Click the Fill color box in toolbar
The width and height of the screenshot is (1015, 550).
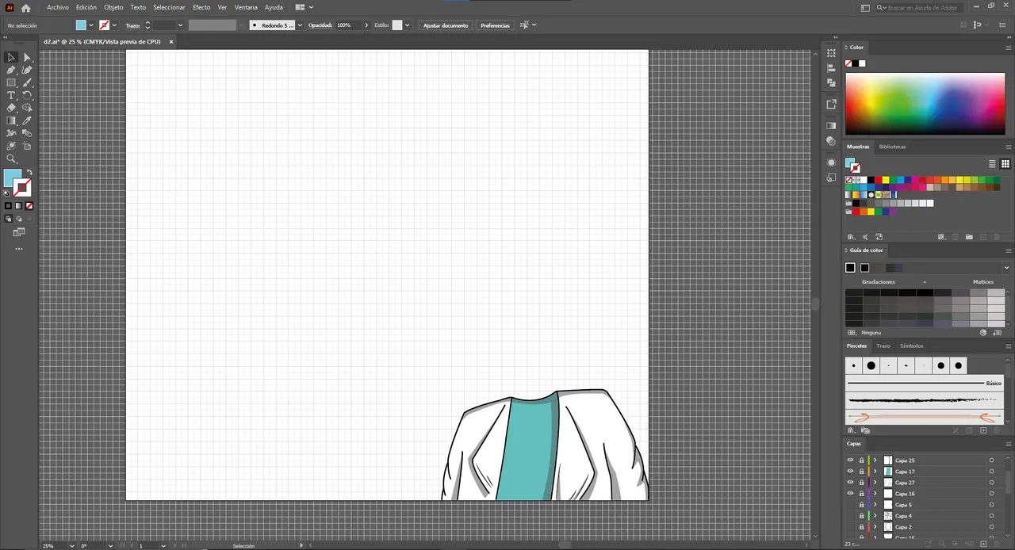pos(12,178)
